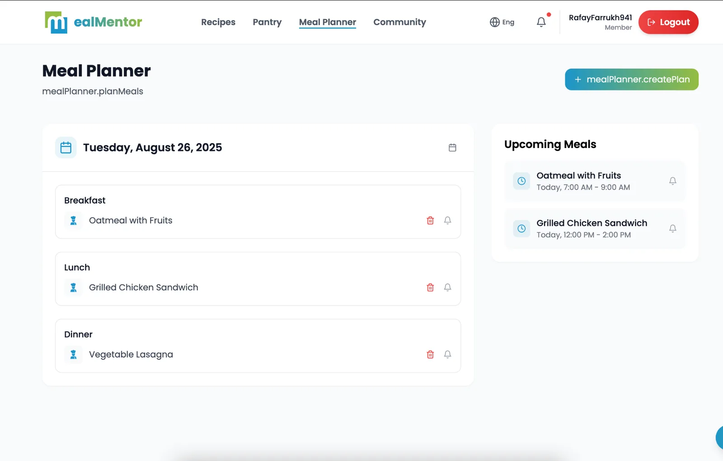Click 'Today, 7:00 AM - 9:00 AM' text

click(583, 187)
